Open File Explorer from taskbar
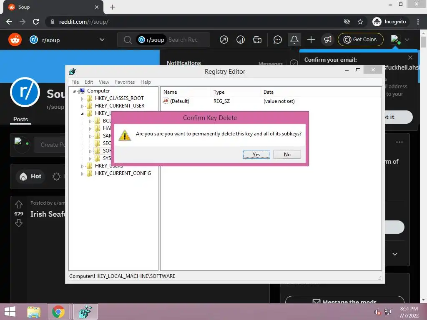This screenshot has width=427, height=320. tap(34, 312)
